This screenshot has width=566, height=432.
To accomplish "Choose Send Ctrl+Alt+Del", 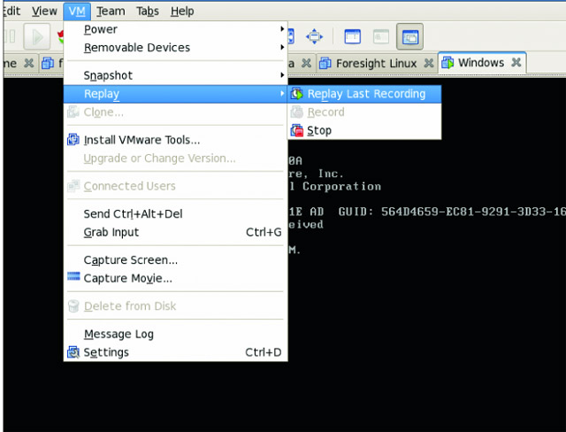I will 175,214.
